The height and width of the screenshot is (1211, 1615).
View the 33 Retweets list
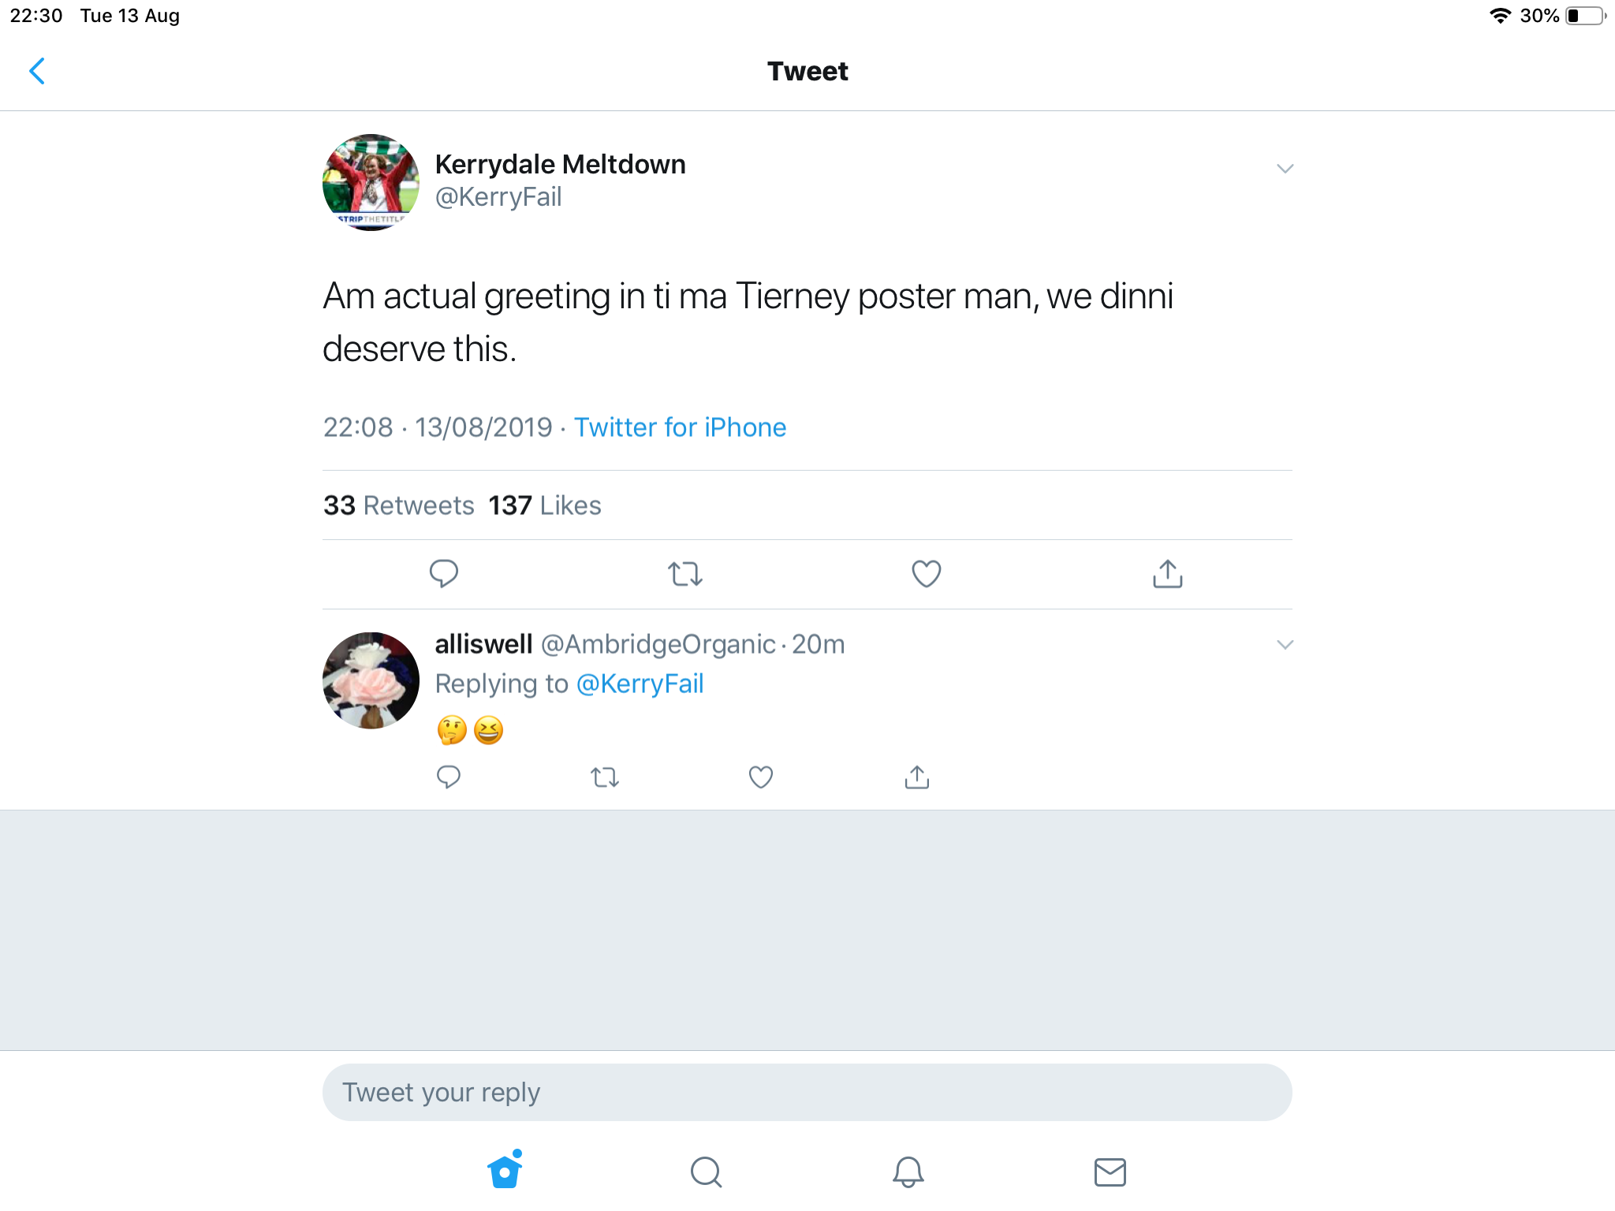point(399,505)
